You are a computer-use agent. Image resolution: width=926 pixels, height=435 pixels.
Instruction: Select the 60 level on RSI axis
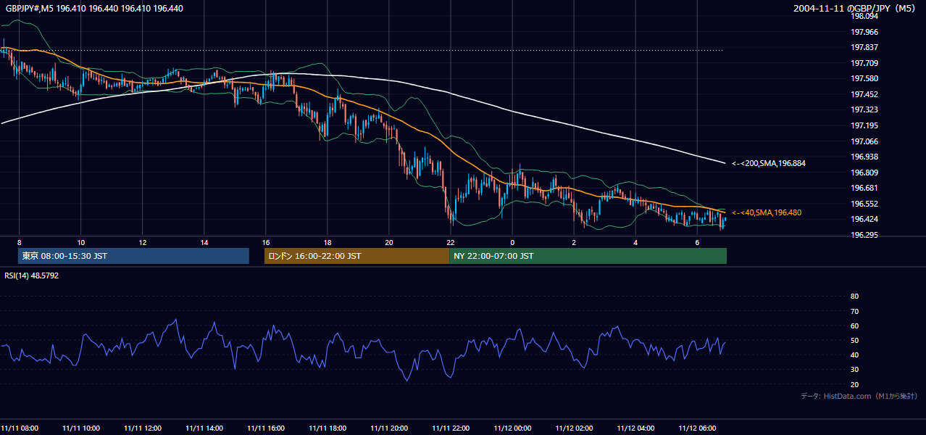[x=854, y=326]
